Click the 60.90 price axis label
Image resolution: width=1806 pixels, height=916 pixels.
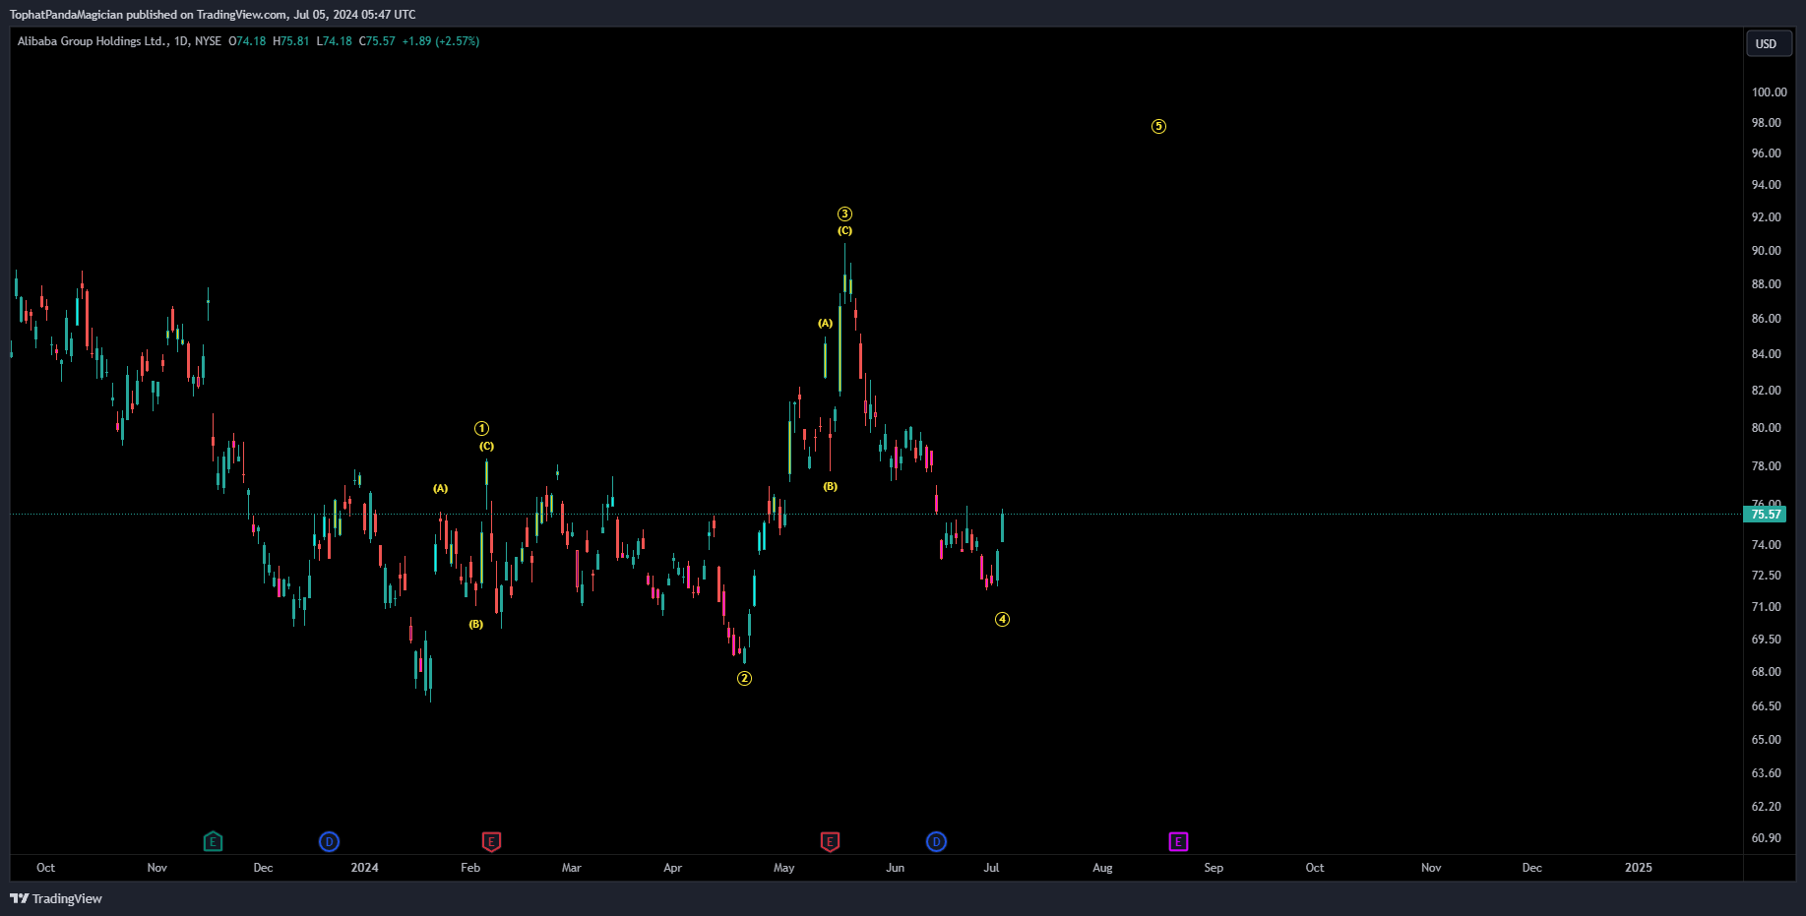1766,837
